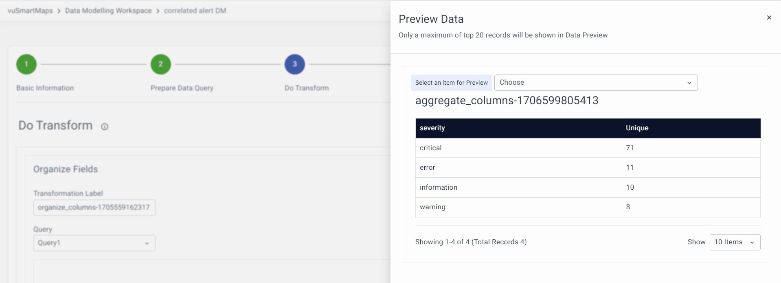Open Data Modelling Workspace breadcrumb
Image resolution: width=781 pixels, height=283 pixels.
click(108, 11)
